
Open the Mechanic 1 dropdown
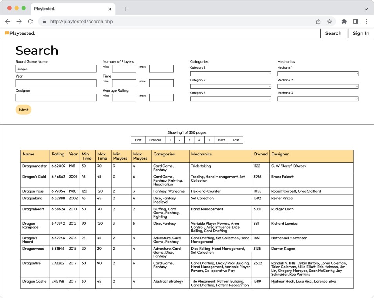pyautogui.click(x=318, y=74)
